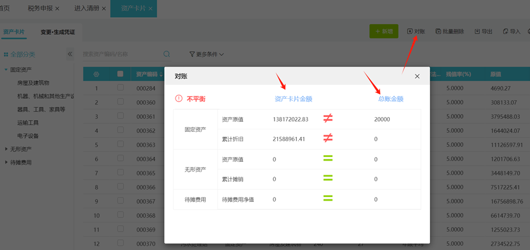Click original value 4690.27 in table
This screenshot has height=250, width=530.
pos(500,88)
